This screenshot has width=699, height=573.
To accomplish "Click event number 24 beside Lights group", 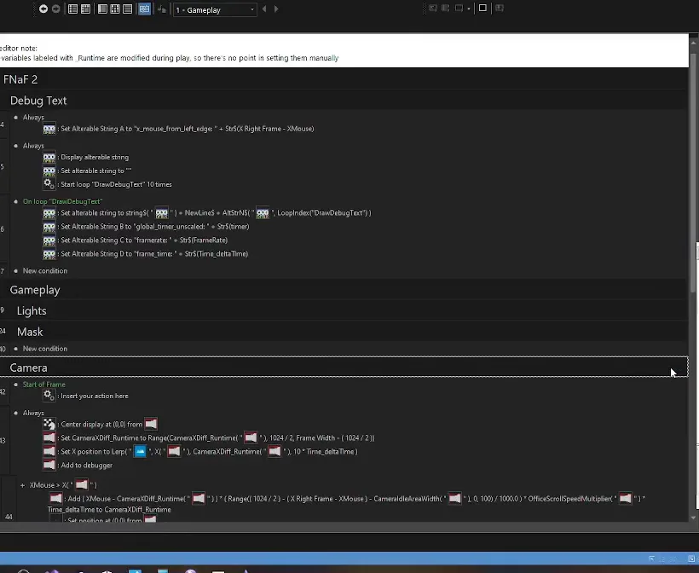I will coord(3,331).
